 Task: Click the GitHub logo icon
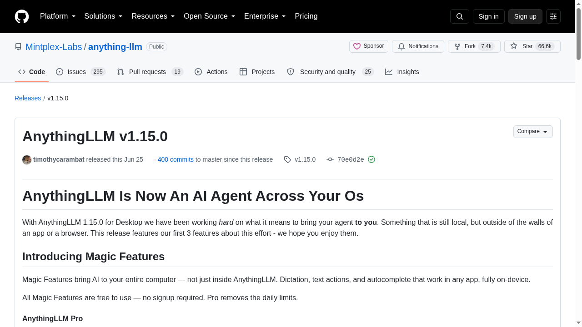pos(22,16)
